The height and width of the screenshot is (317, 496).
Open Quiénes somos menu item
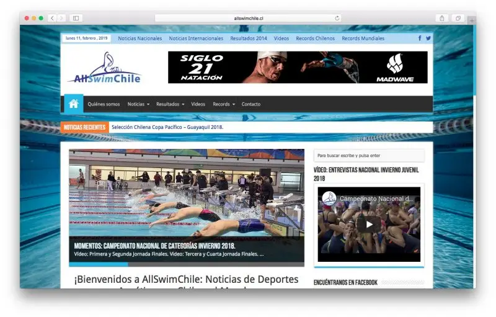click(x=104, y=104)
